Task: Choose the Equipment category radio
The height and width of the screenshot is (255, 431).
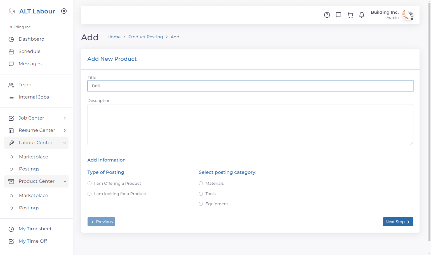Action: 201,204
